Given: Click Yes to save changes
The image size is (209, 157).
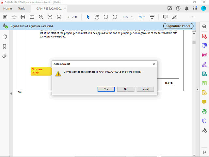Looking at the screenshot, I should (106, 89).
